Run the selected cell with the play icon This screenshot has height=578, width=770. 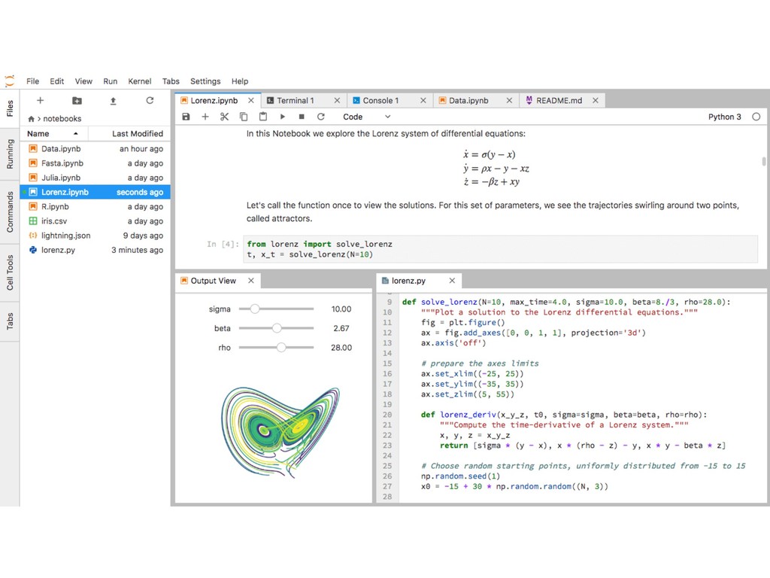pyautogui.click(x=283, y=117)
